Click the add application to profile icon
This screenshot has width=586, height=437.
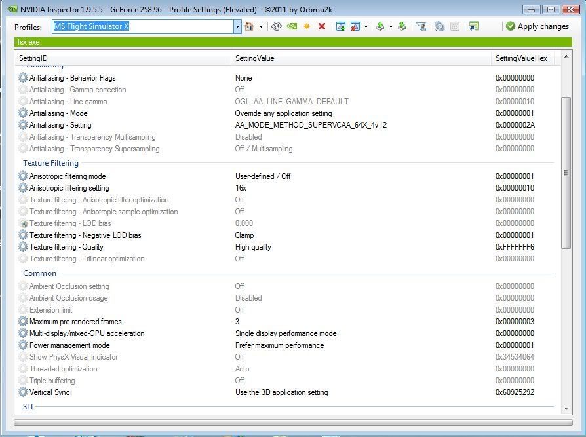(341, 26)
